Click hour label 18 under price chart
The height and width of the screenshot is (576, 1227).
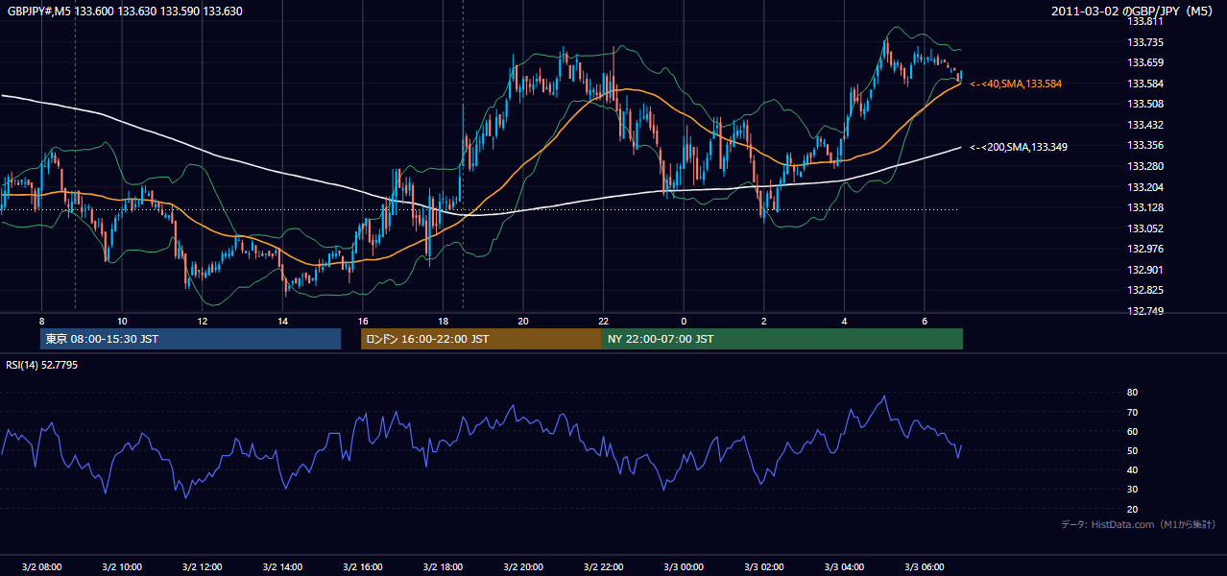[443, 321]
